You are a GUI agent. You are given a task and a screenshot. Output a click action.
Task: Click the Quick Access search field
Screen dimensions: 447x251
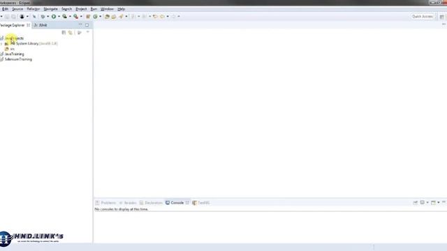[x=422, y=17]
